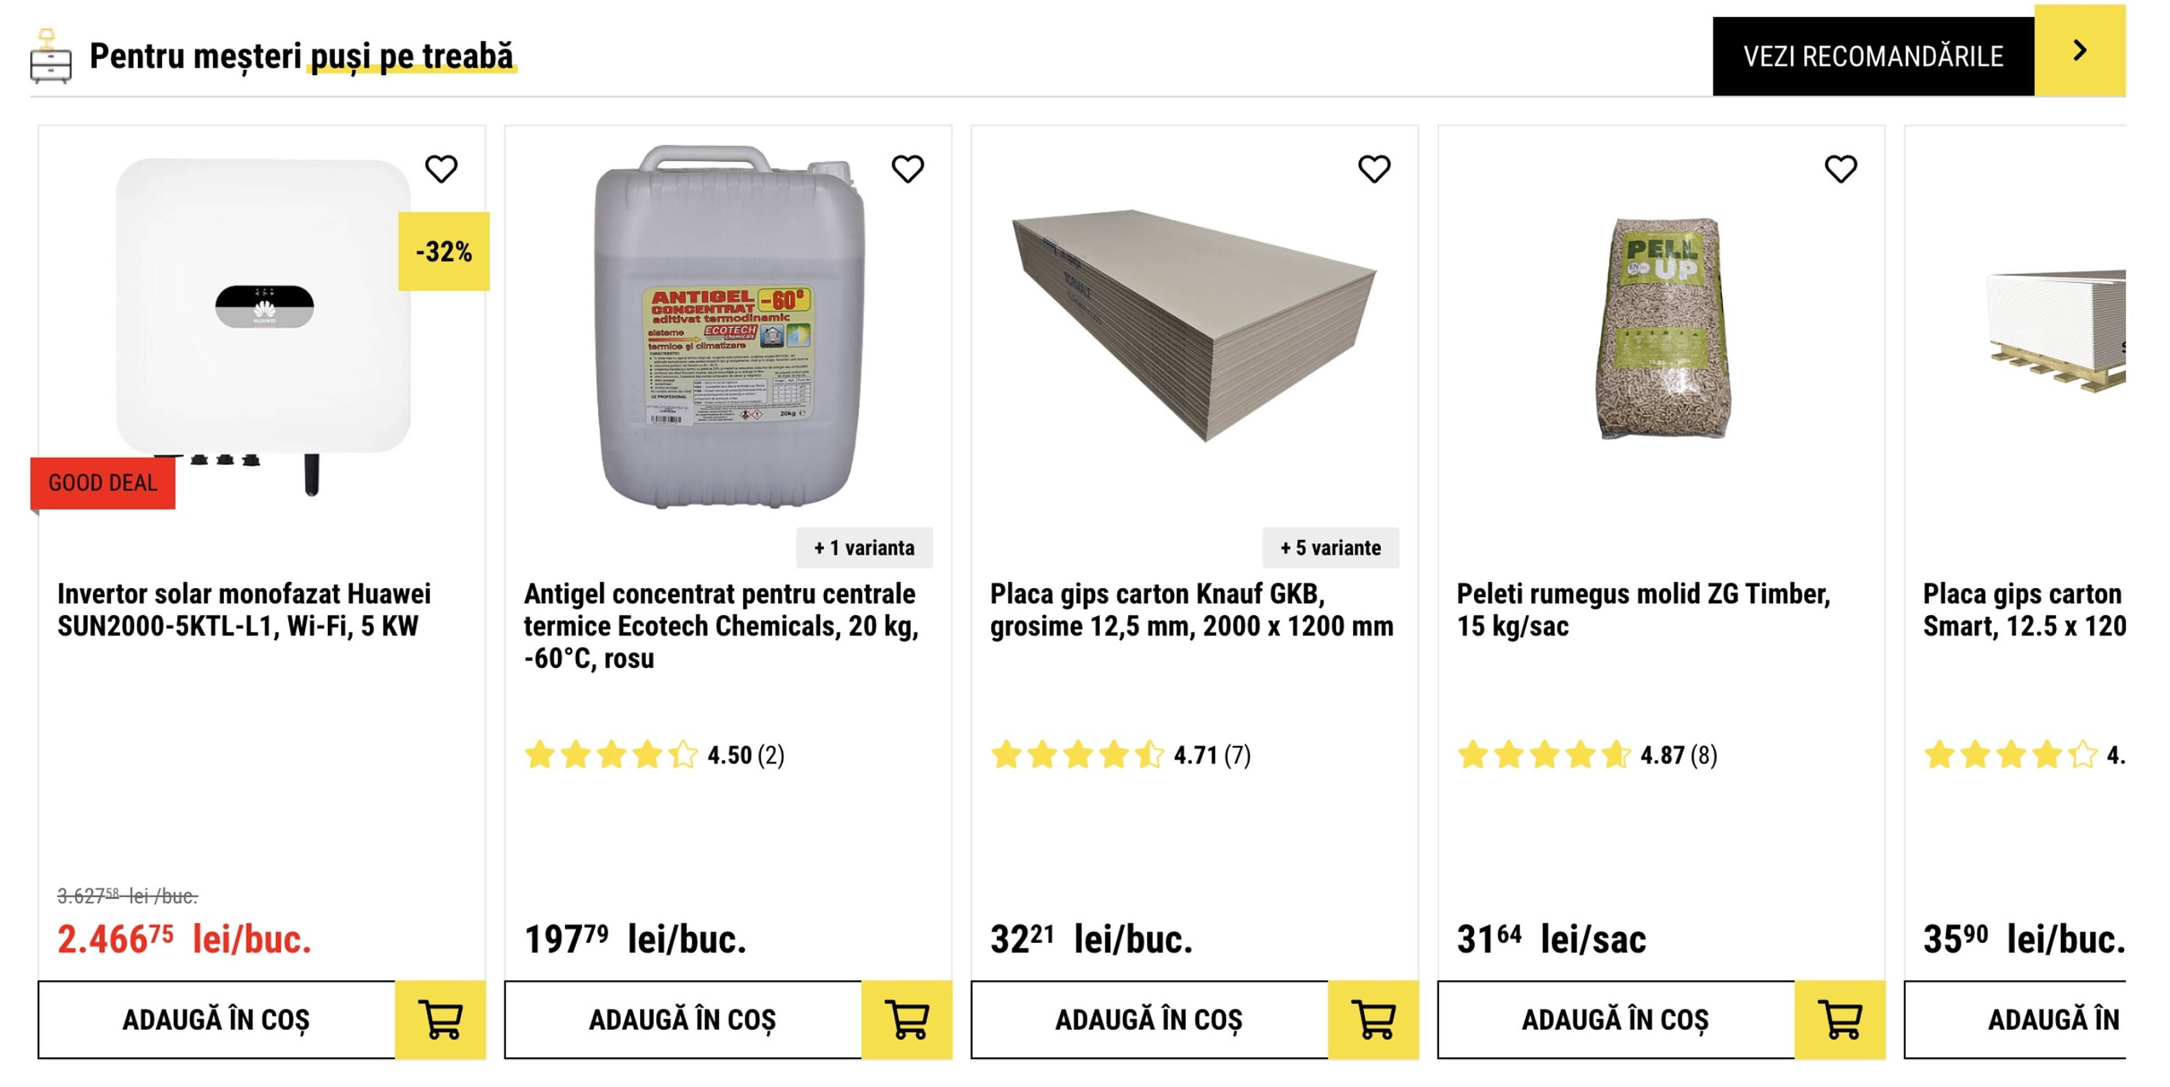
Task: Expand the '+ 1 varianta' antigel options
Action: (863, 548)
